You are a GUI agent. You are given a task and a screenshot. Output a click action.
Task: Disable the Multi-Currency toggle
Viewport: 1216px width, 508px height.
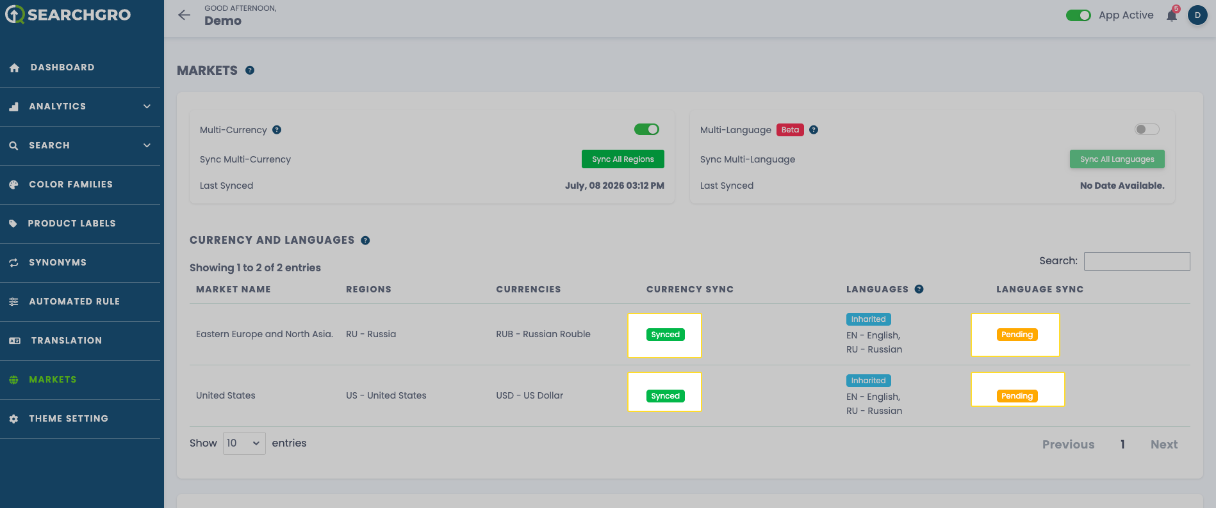pyautogui.click(x=646, y=130)
